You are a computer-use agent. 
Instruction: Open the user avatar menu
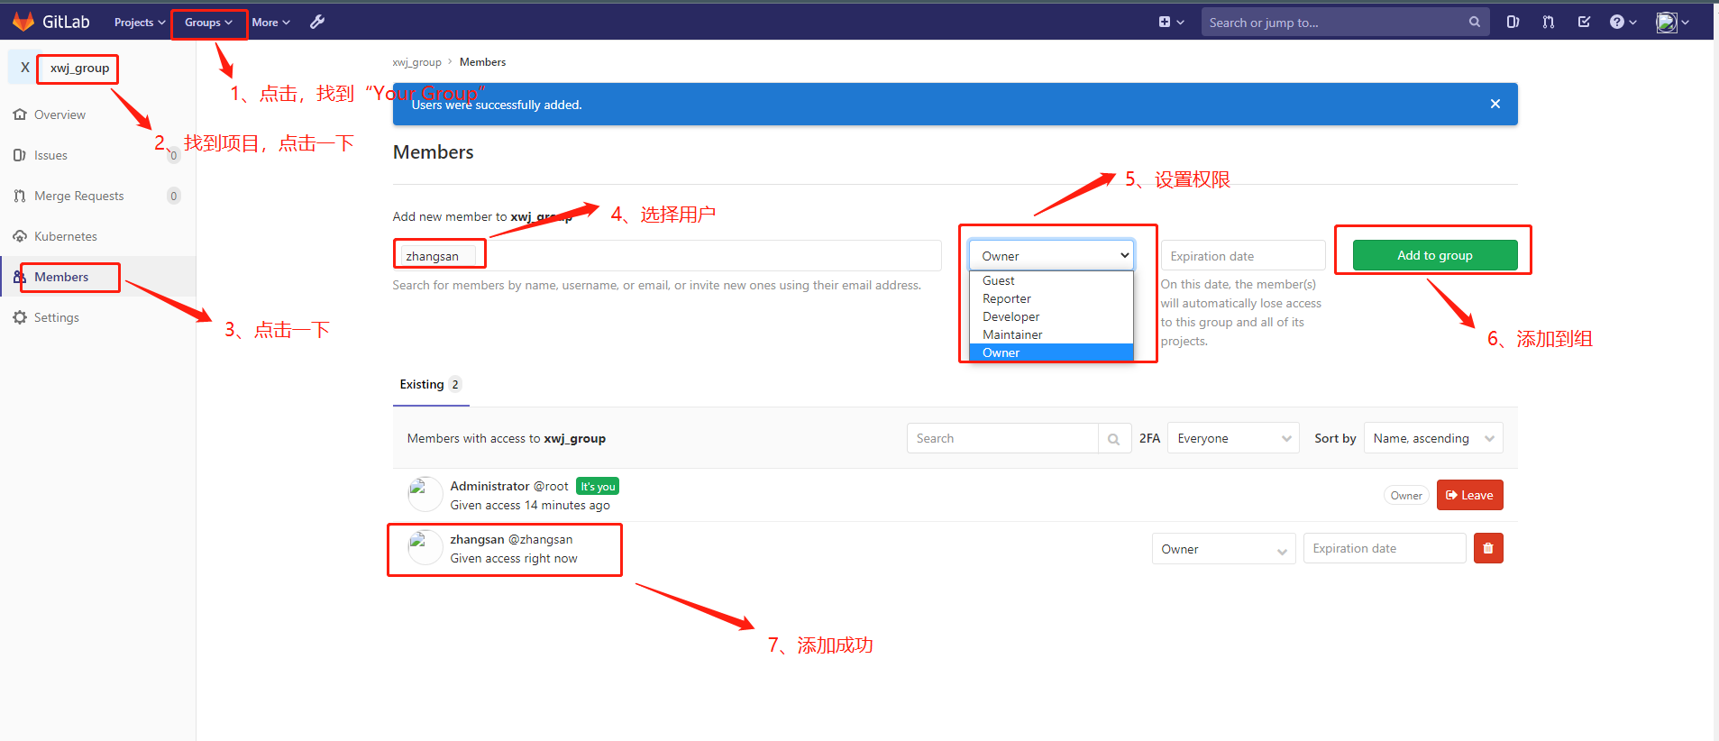[x=1672, y=22]
